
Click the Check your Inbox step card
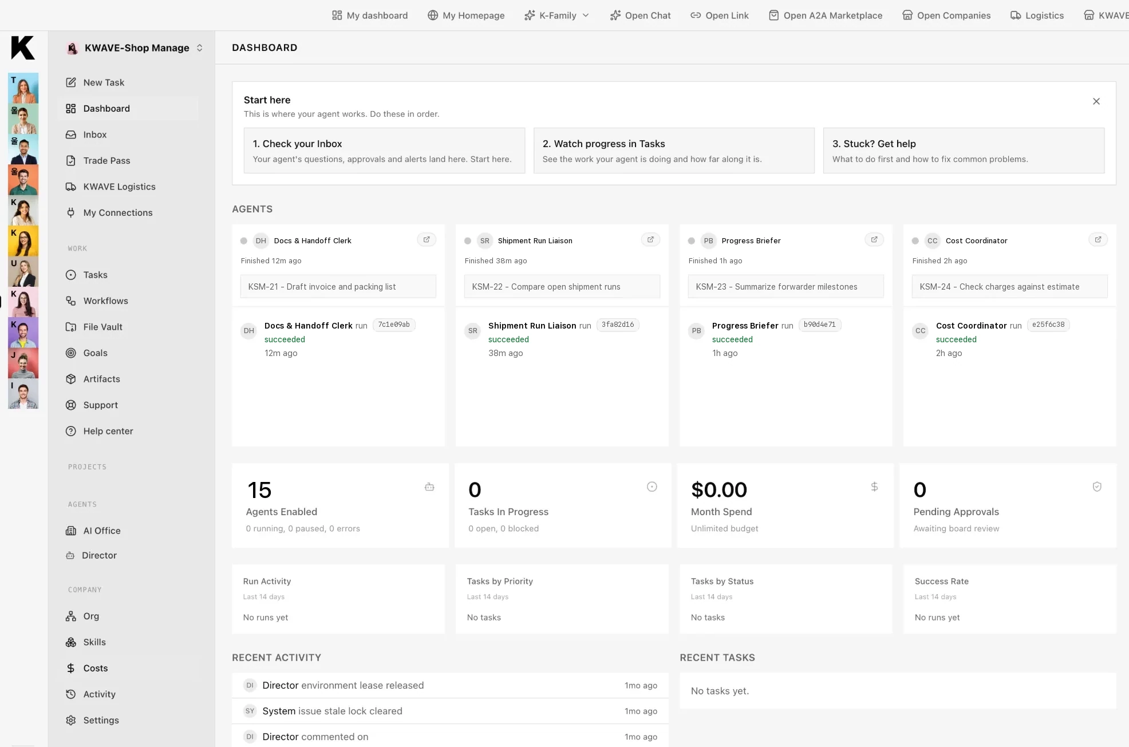384,151
